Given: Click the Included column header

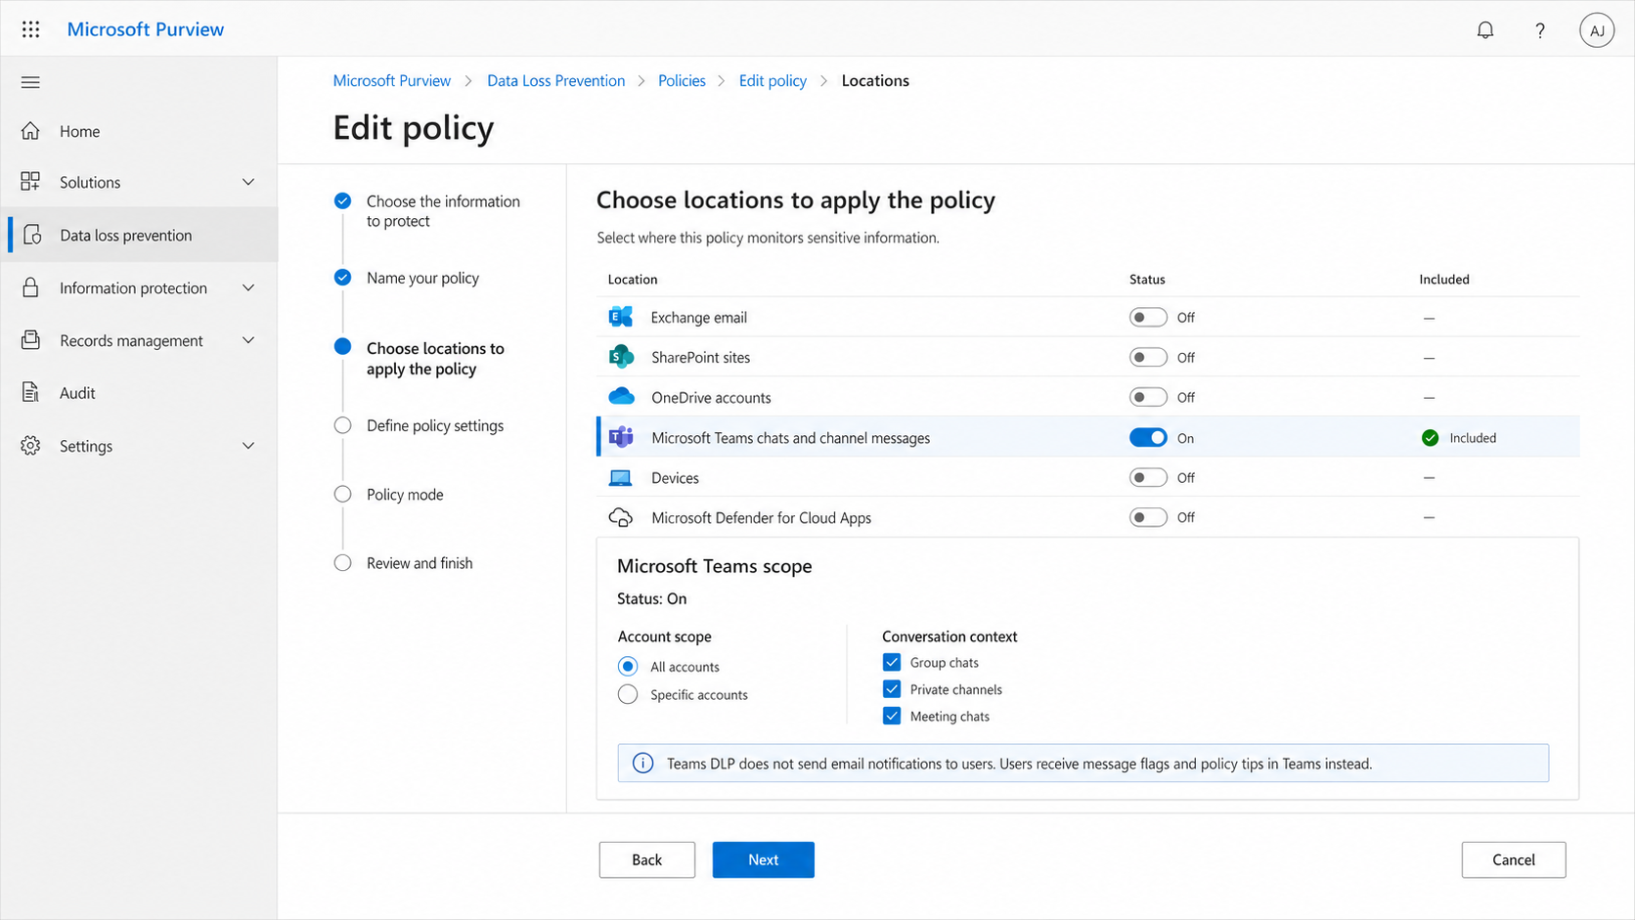Looking at the screenshot, I should point(1444,279).
